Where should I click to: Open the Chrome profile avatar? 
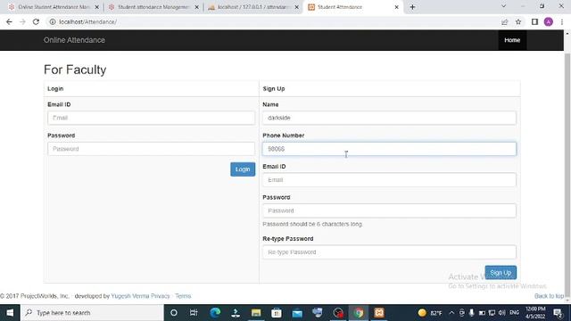[549, 21]
